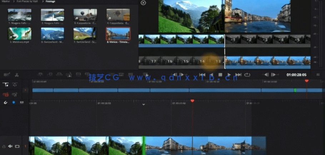Select the 4. Cappadocia clip thumbnail
325x155 pixels.
pos(118,15)
